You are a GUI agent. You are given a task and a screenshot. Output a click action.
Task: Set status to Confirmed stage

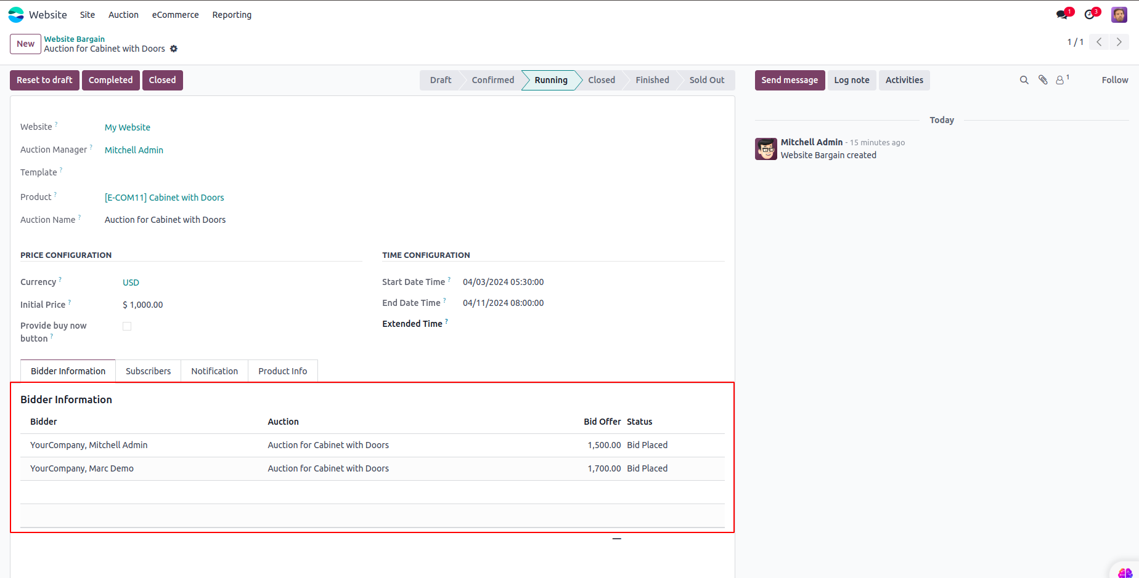[493, 80]
